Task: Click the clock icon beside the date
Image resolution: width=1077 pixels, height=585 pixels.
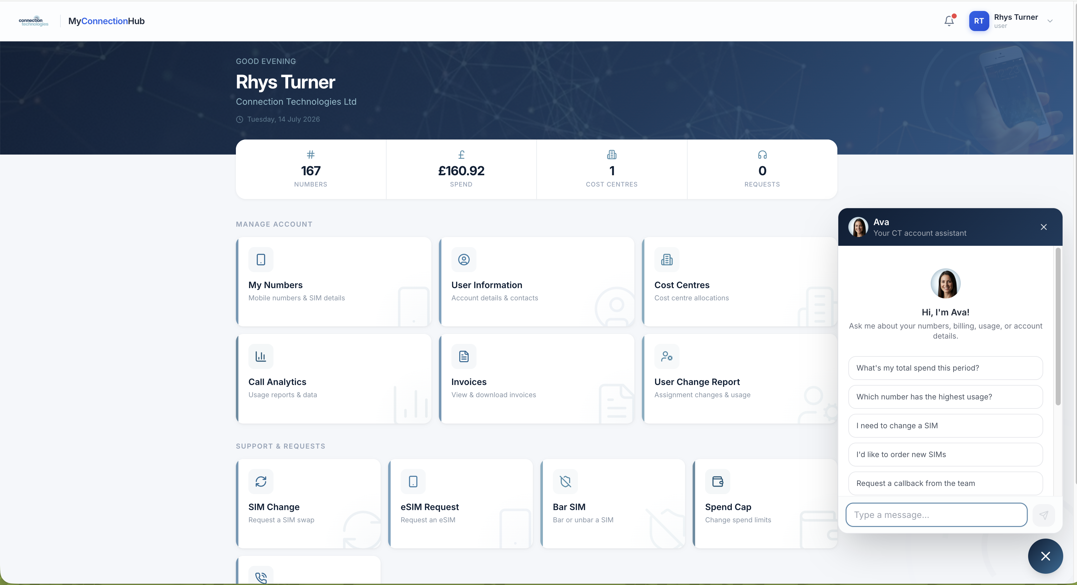Action: (240, 119)
